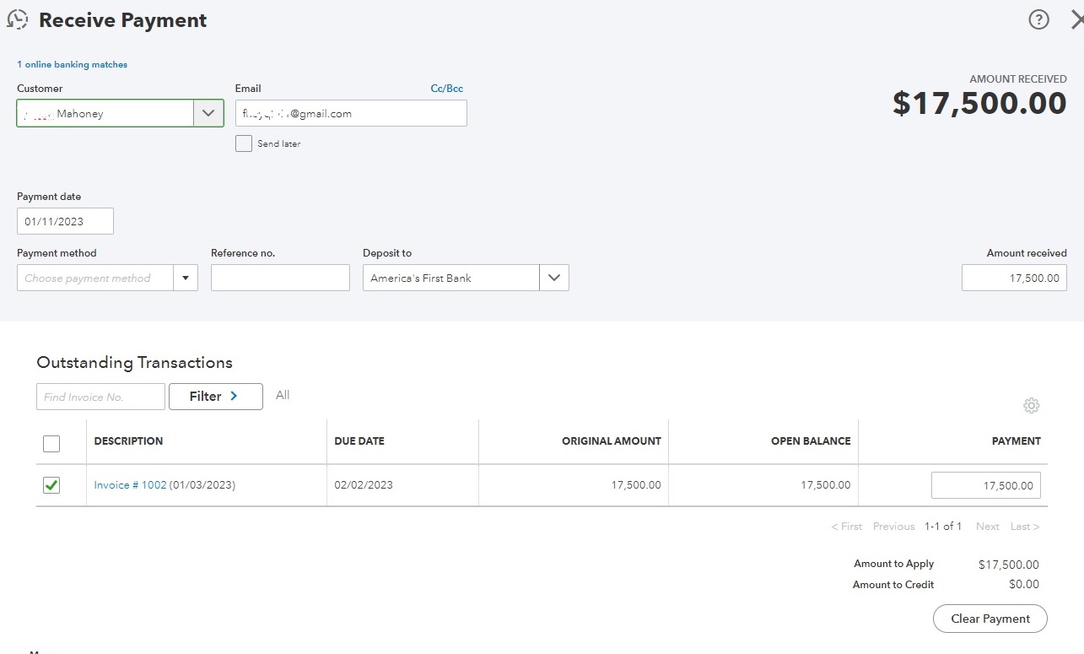Open the table settings gear icon
The height and width of the screenshot is (654, 1084).
tap(1031, 406)
